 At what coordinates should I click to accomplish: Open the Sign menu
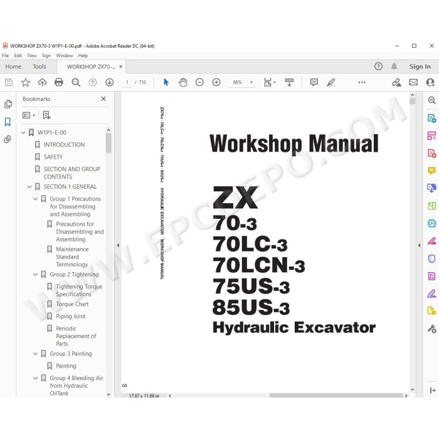coord(46,55)
